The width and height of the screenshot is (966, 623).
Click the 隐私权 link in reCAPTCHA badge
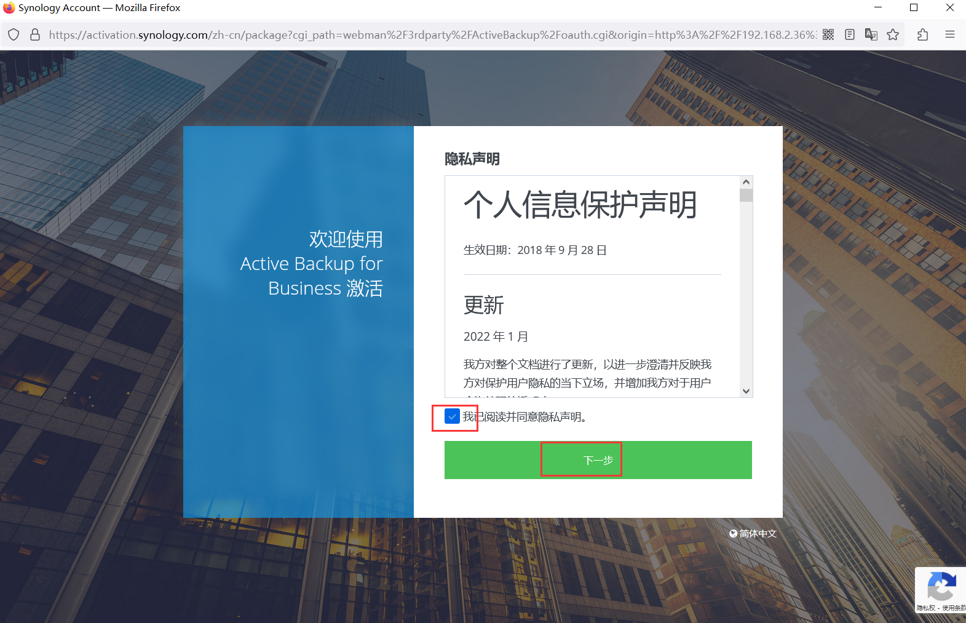[925, 608]
